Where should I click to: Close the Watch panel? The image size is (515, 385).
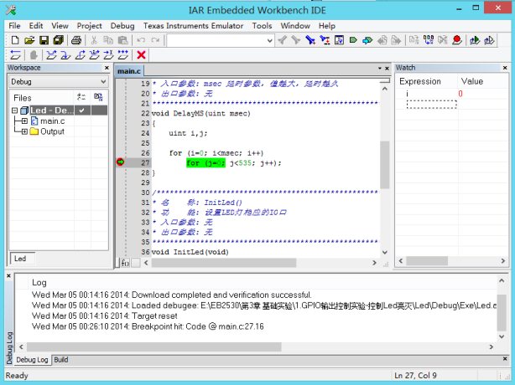[505, 68]
